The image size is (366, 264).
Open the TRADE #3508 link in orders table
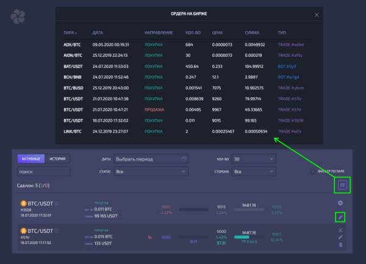(290, 121)
